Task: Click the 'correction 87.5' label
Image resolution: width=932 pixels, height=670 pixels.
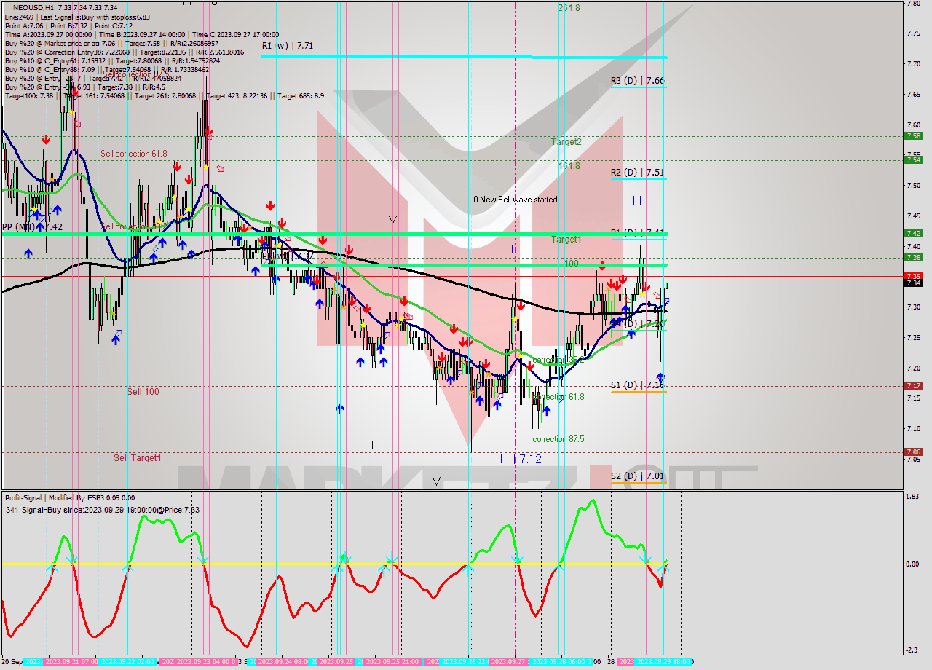Action: click(x=558, y=439)
